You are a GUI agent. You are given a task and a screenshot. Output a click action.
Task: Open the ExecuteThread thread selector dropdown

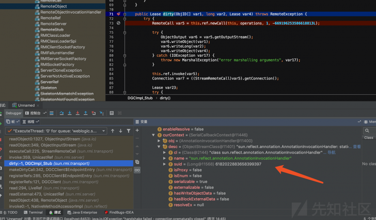[x=56, y=131]
